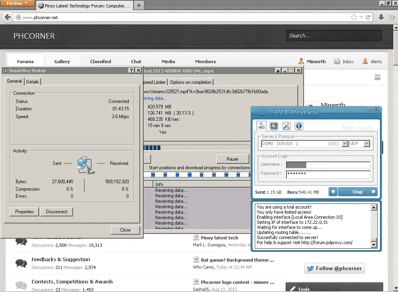
Task: Open a new Firefox tab
Action: 139,5
